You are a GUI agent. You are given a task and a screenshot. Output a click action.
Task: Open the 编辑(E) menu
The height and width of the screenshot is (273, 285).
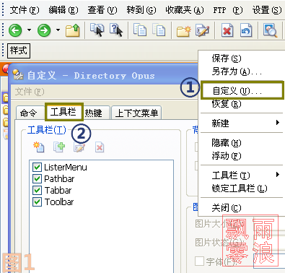point(63,10)
